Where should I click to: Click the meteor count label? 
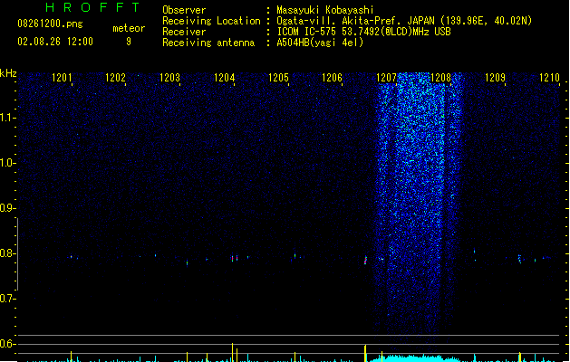coord(129,28)
